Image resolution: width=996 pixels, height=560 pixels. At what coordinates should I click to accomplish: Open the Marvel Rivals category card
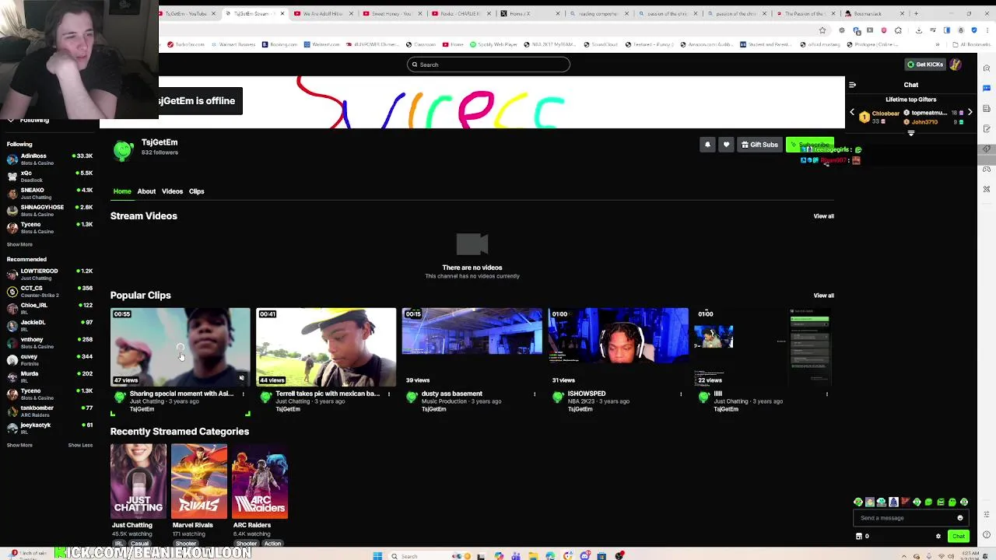click(x=199, y=481)
